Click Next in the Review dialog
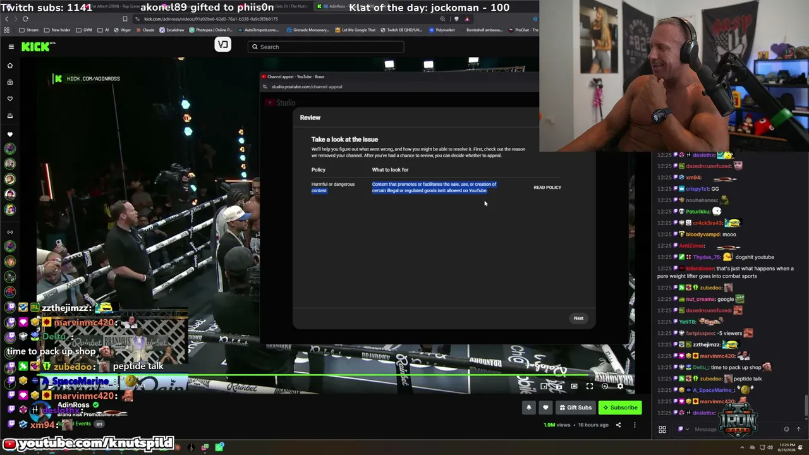The width and height of the screenshot is (809, 455). coord(578,318)
